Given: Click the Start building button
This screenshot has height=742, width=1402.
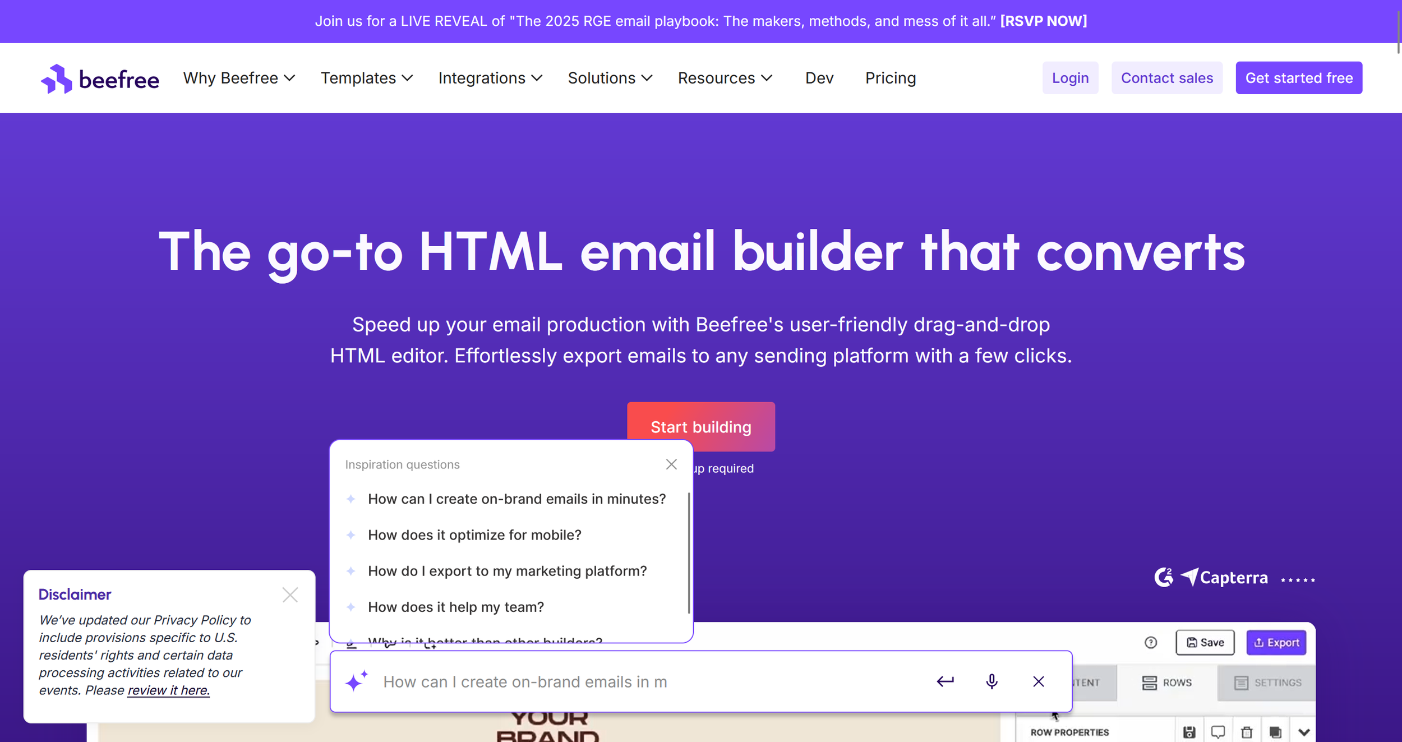Looking at the screenshot, I should (x=700, y=426).
